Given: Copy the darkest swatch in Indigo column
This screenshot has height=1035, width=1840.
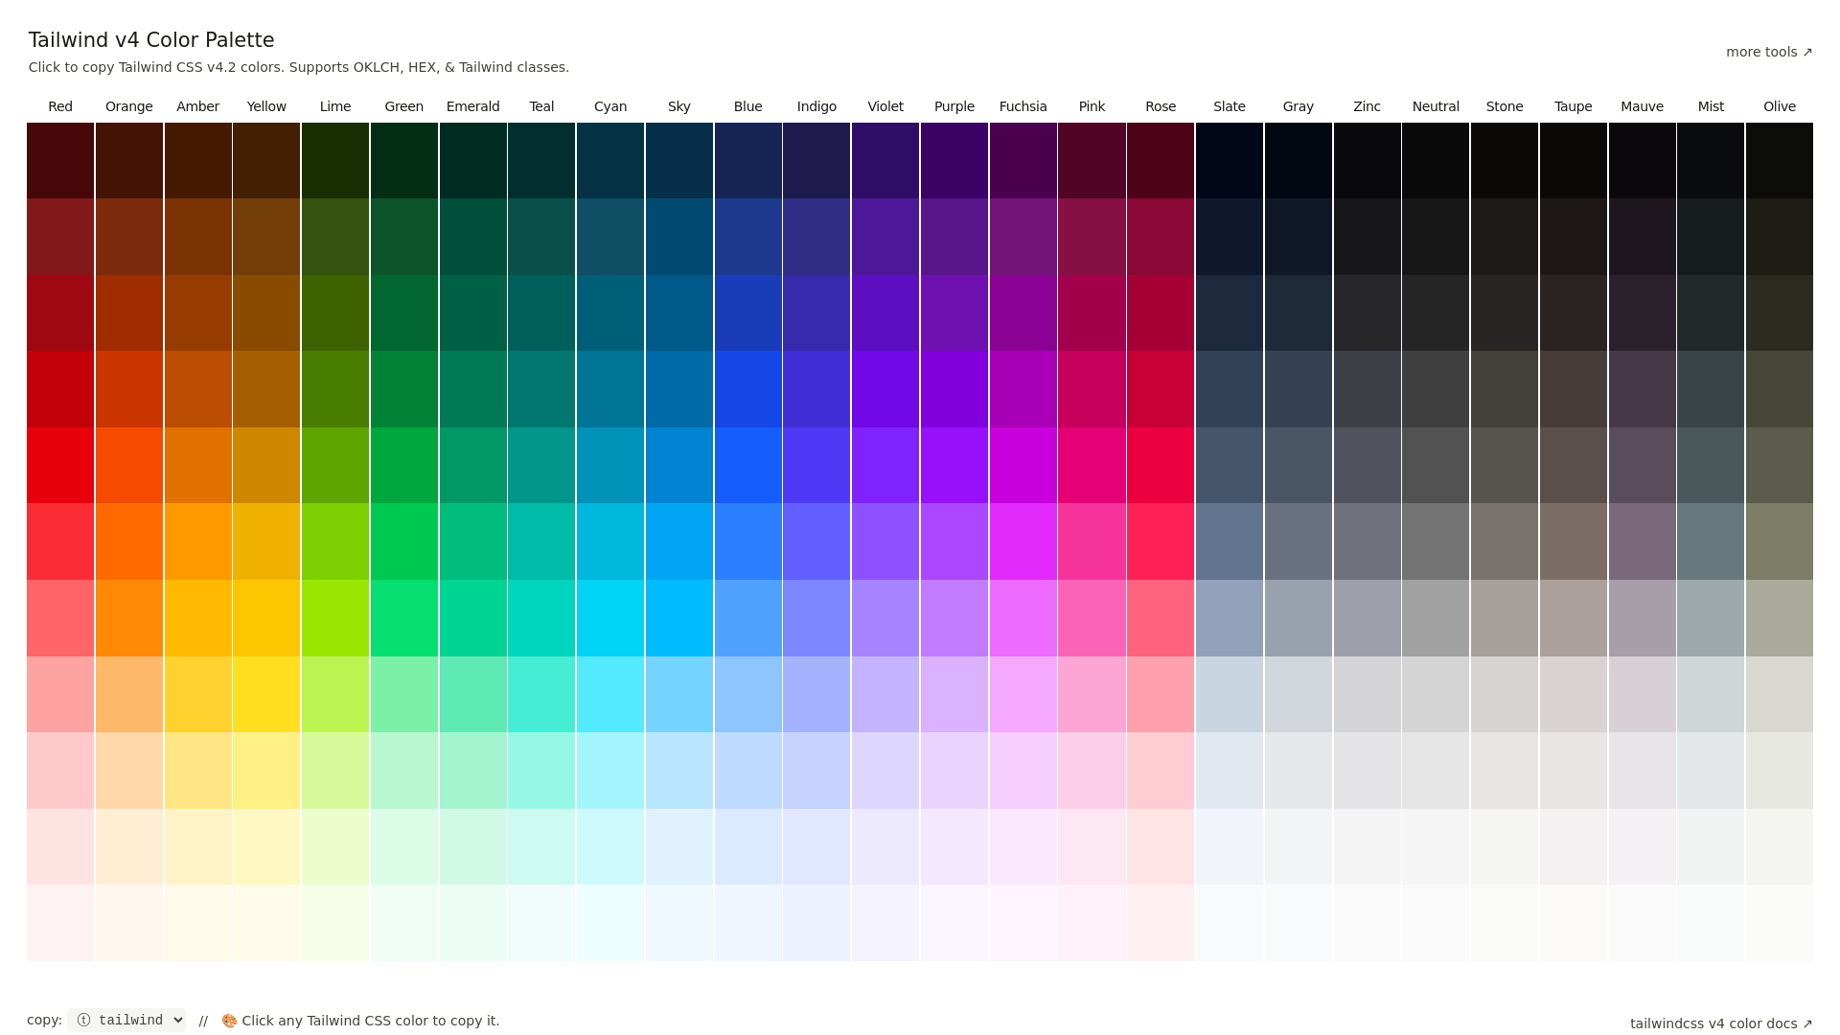Looking at the screenshot, I should click(816, 161).
